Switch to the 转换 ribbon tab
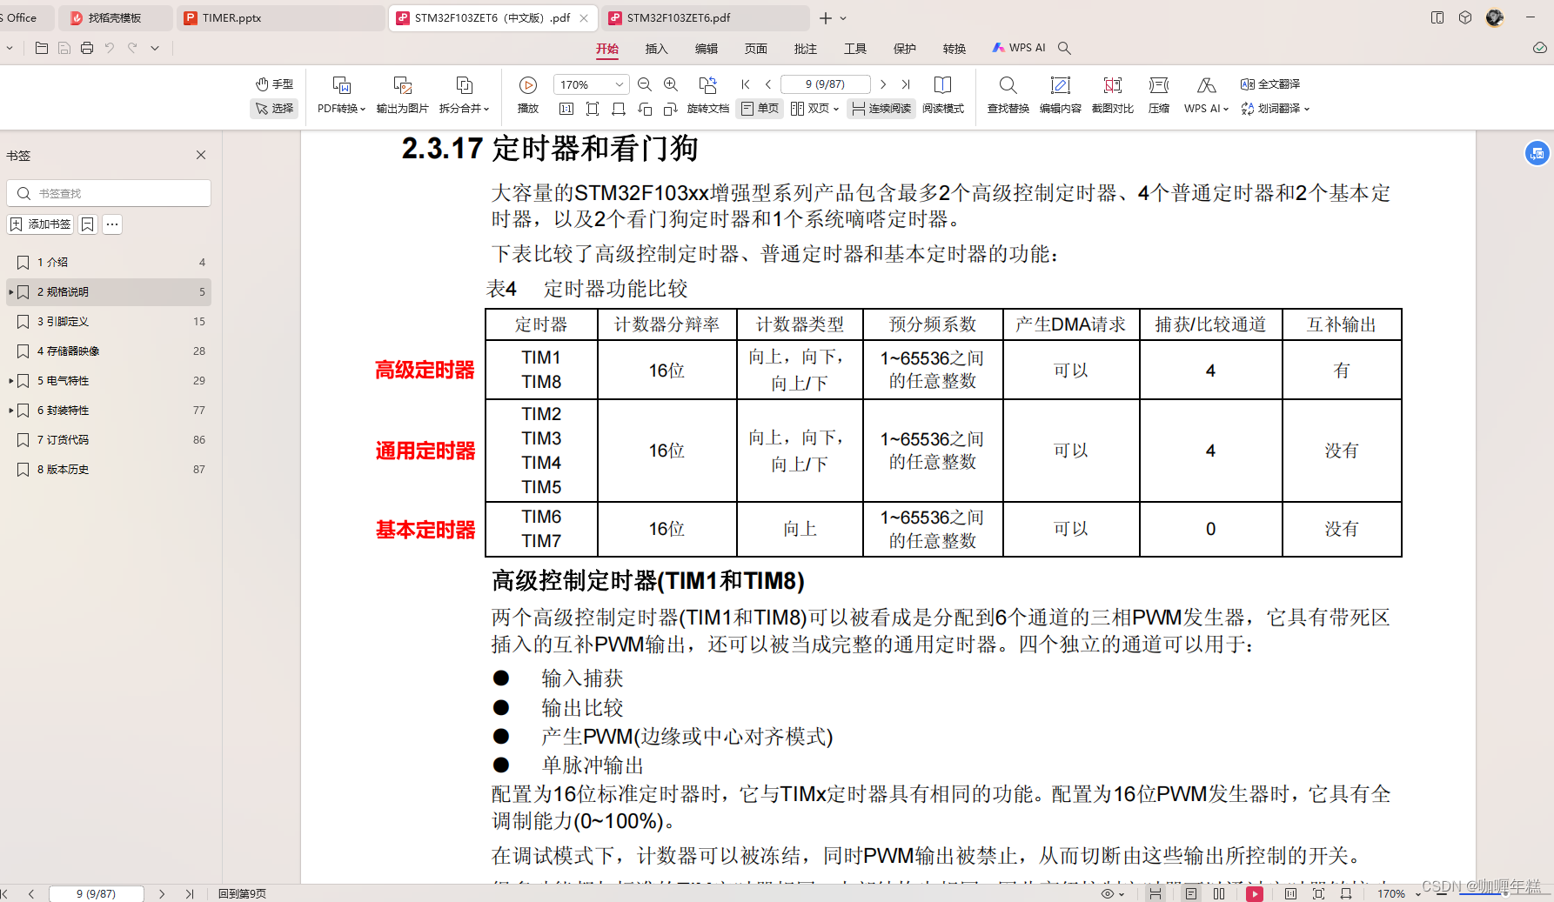Screen dimensions: 1554x902 click(955, 49)
